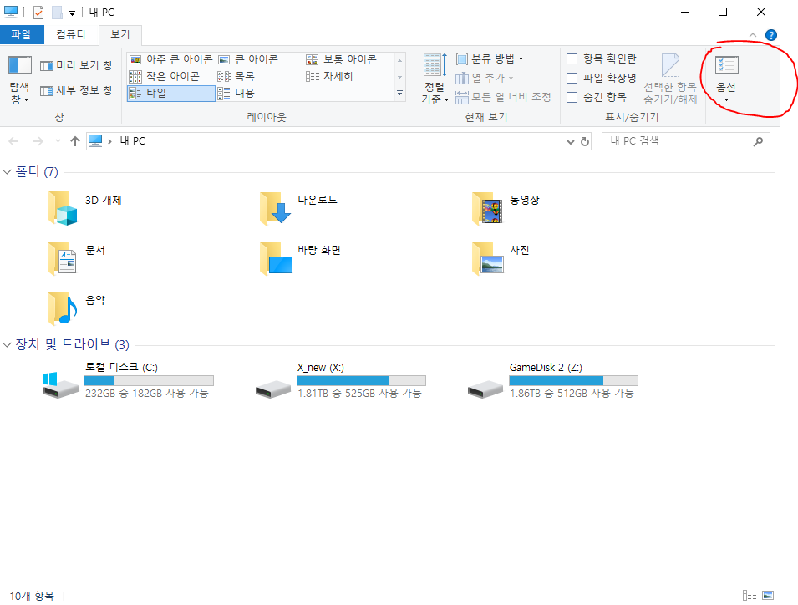Select 큰 아이콘 layout
This screenshot has height=605, width=798.
point(248,59)
